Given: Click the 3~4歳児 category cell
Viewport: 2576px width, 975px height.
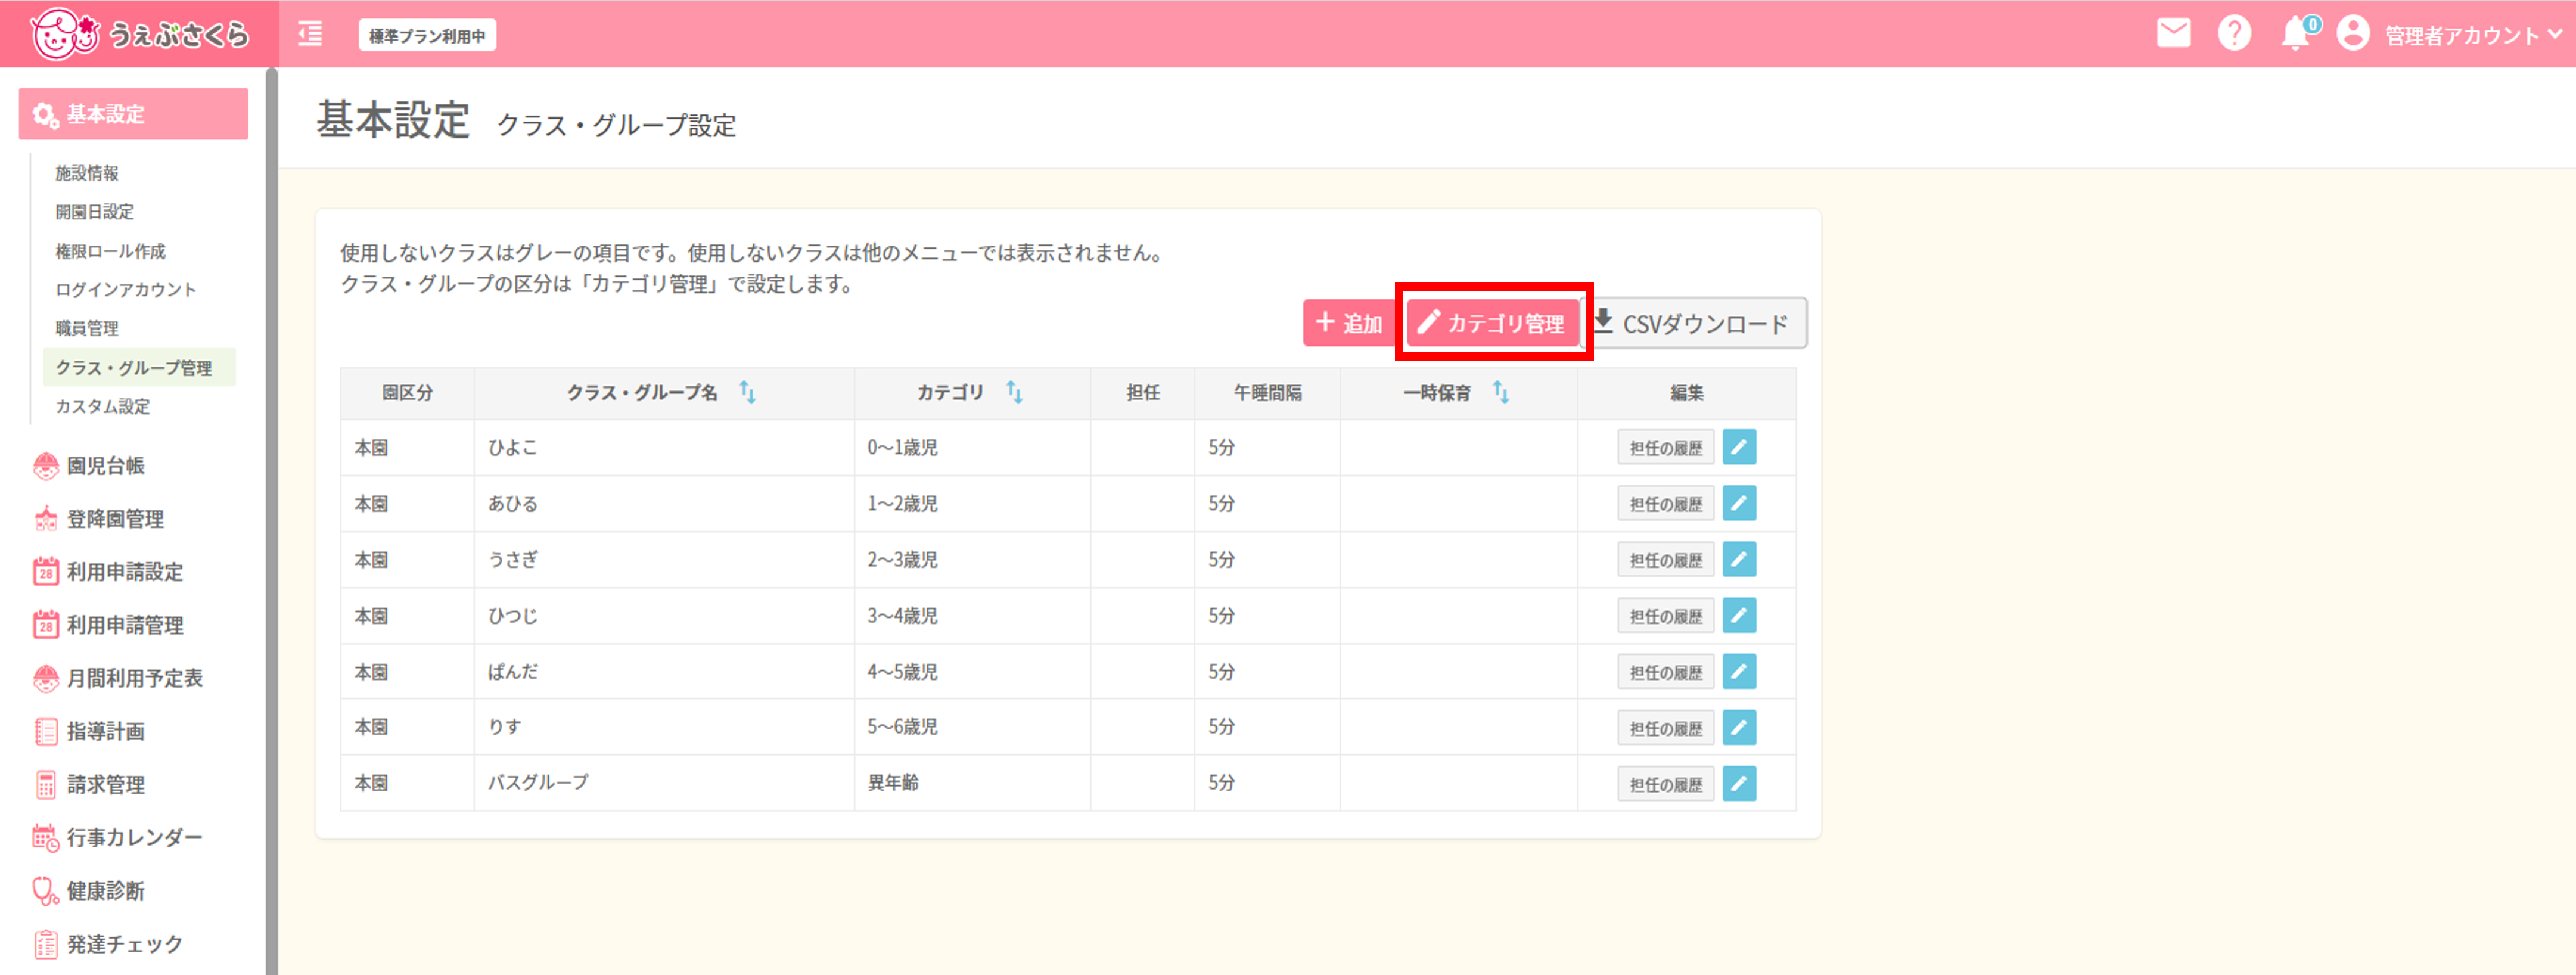Looking at the screenshot, I should (972, 615).
